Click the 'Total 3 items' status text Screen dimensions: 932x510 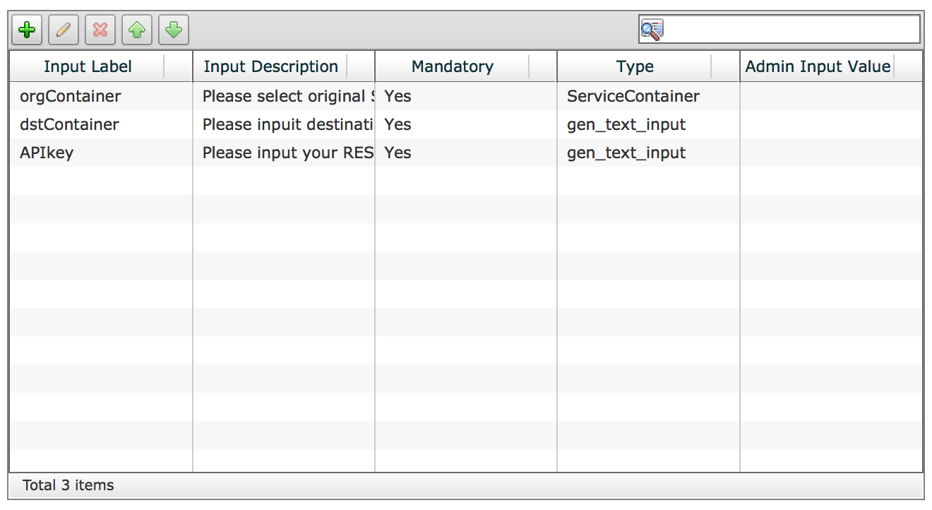68,485
